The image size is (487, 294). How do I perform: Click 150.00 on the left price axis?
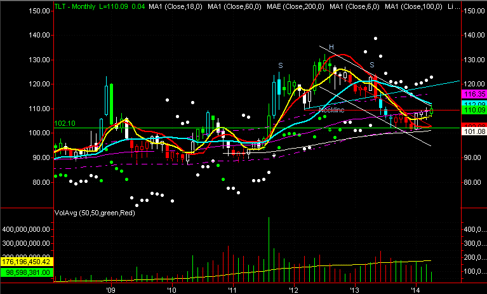(39, 11)
